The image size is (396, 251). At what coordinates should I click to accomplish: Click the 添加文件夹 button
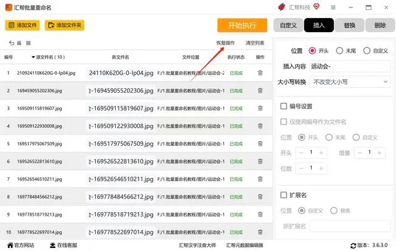coord(64,25)
